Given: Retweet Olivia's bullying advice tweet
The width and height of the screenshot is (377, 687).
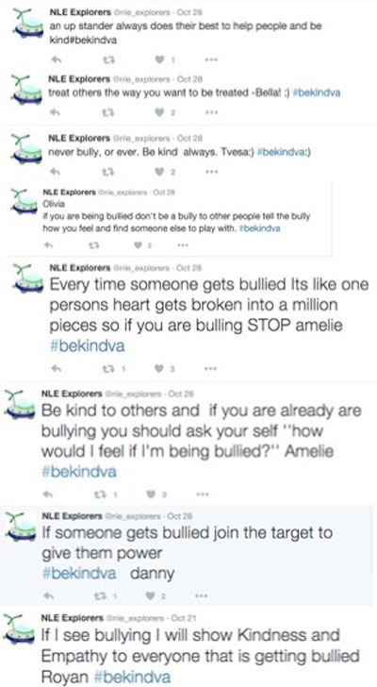Looking at the screenshot, I should click(x=92, y=245).
